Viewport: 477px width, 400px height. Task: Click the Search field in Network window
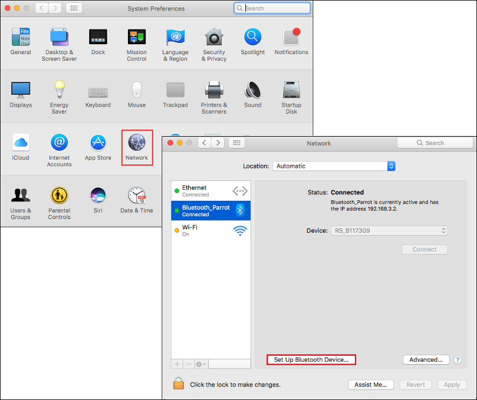tap(435, 143)
